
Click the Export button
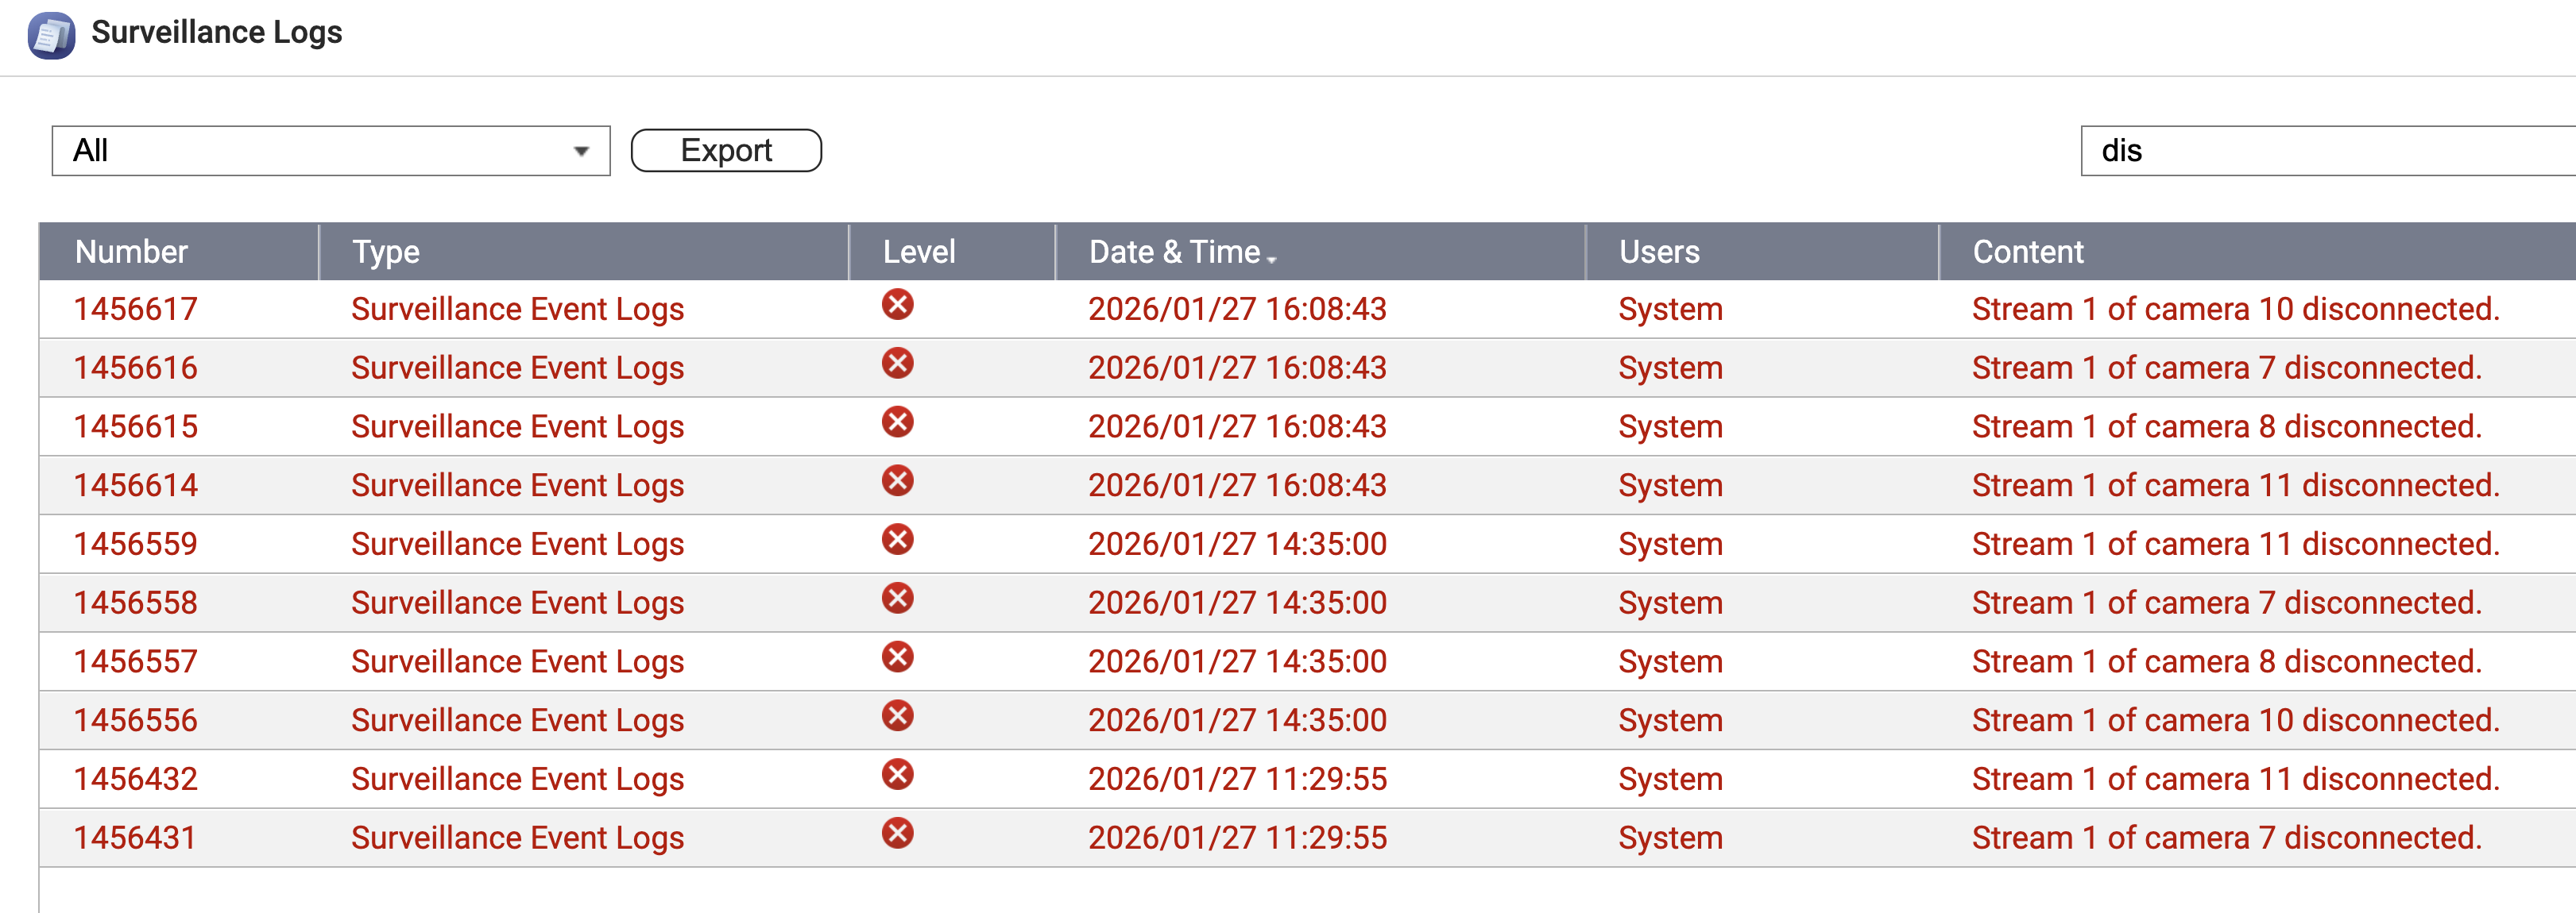pos(726,151)
